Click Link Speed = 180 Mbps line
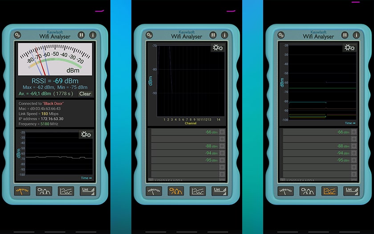Image resolution: width=374 pixels, height=234 pixels. (38, 114)
